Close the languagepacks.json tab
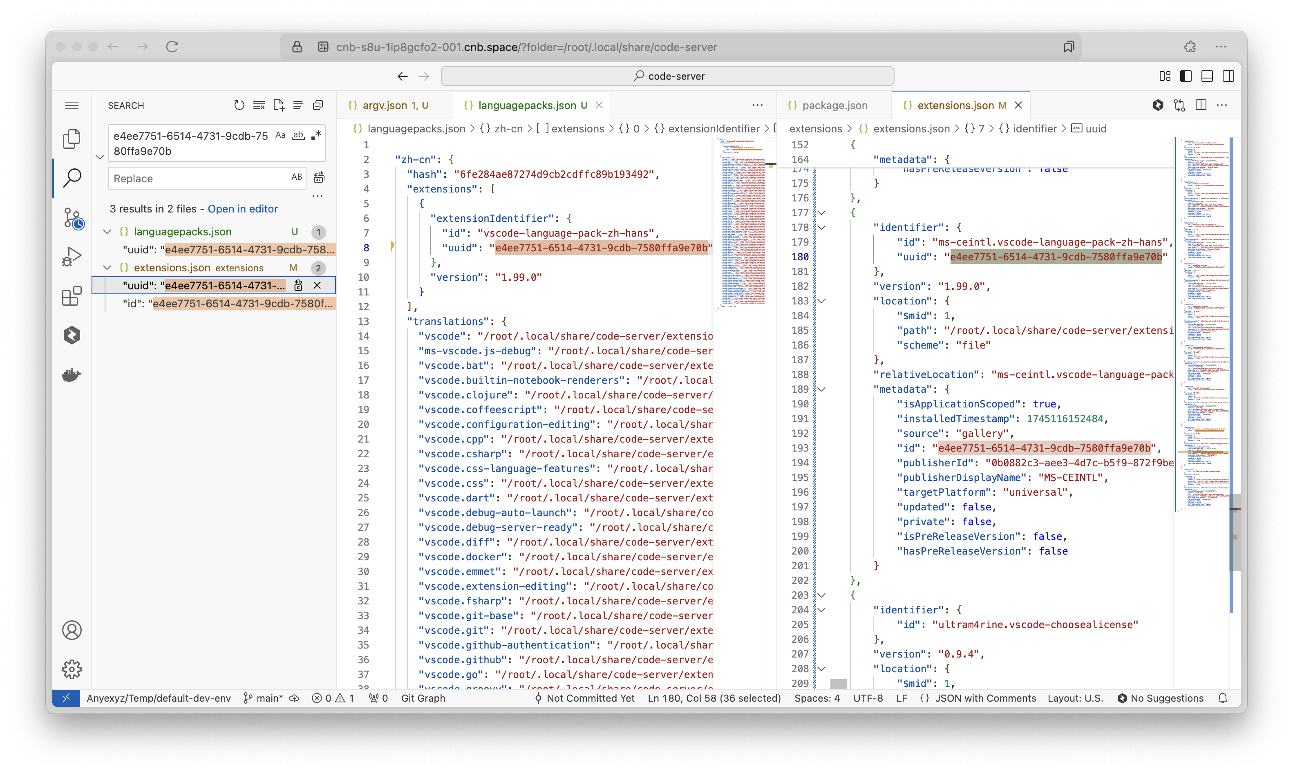The height and width of the screenshot is (774, 1293). tap(599, 105)
